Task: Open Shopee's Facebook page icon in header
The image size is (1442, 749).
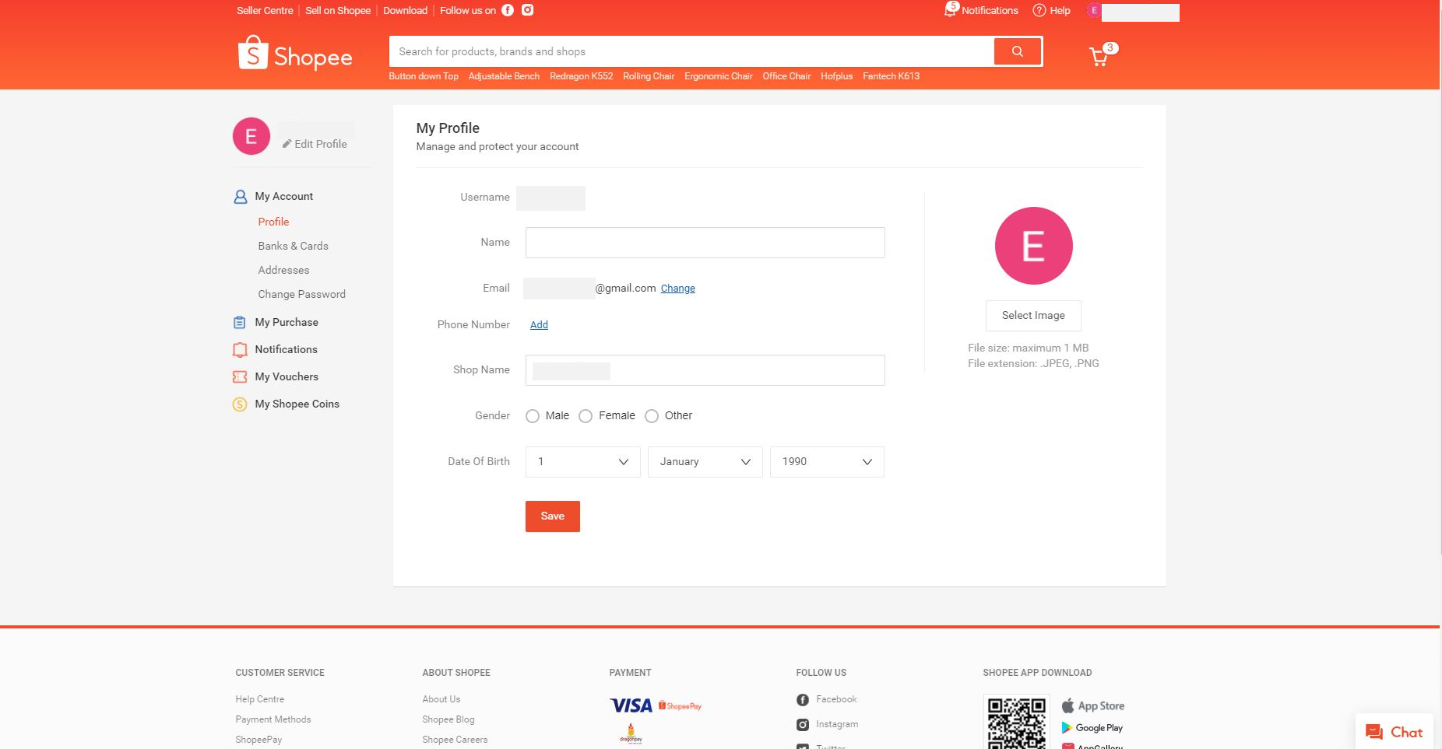Action: click(508, 10)
